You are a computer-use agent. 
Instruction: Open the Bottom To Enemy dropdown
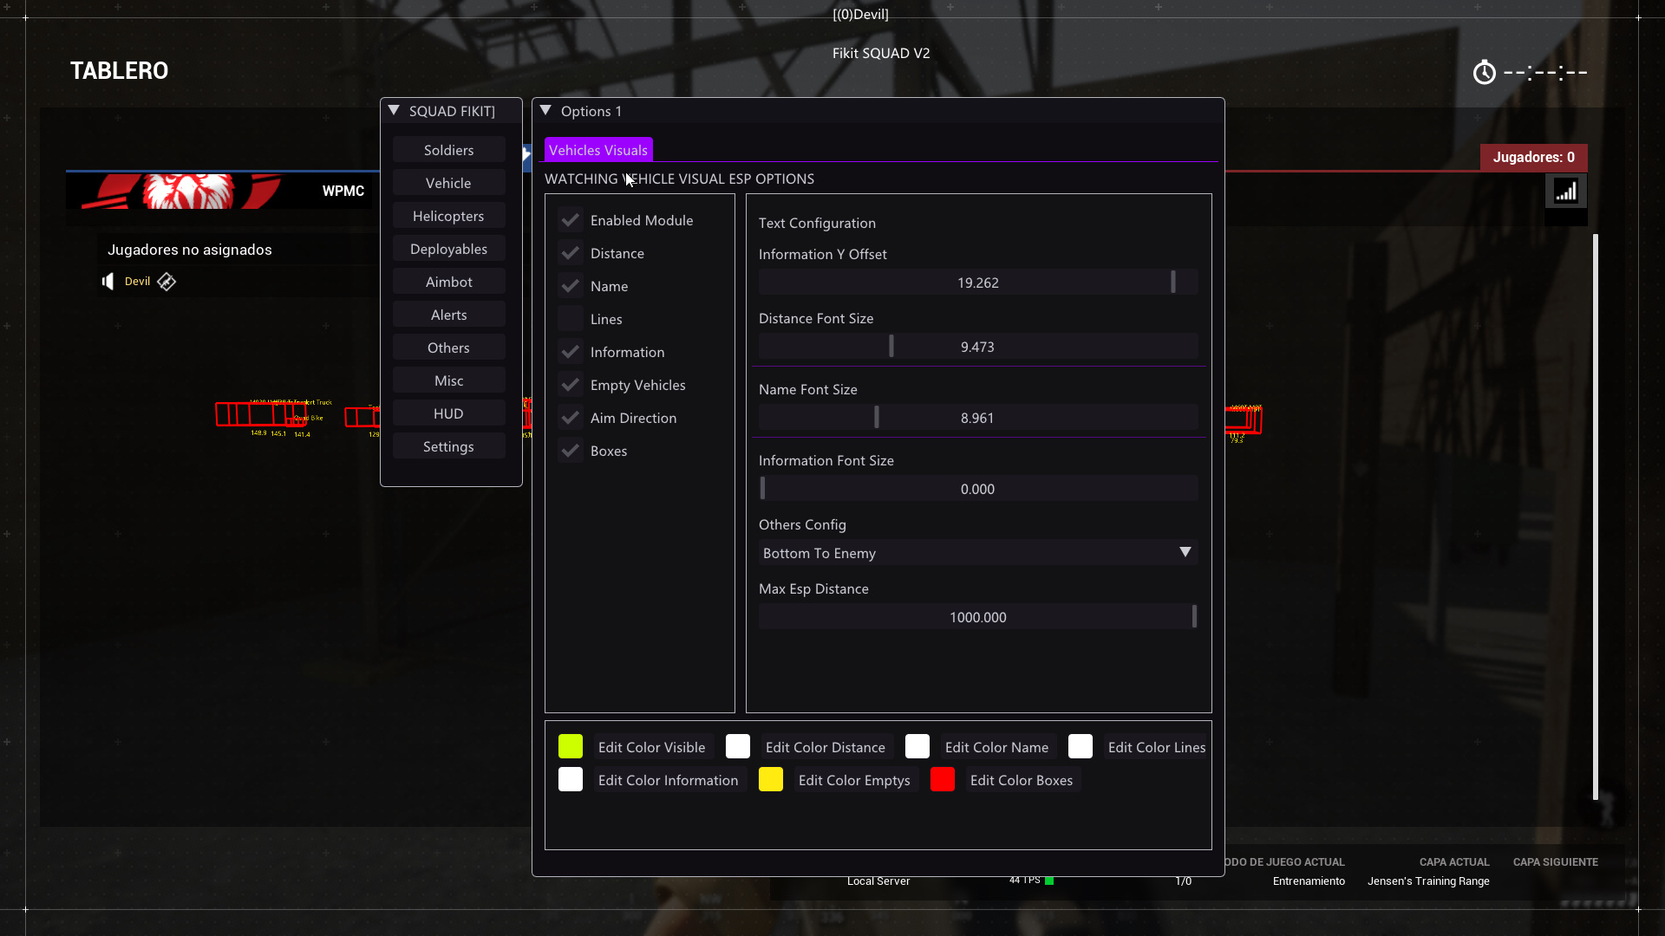[977, 553]
